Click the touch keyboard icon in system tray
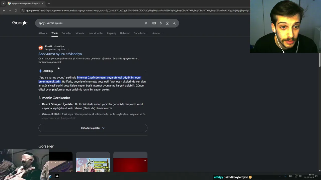The height and width of the screenshot is (180, 321). 291,176
